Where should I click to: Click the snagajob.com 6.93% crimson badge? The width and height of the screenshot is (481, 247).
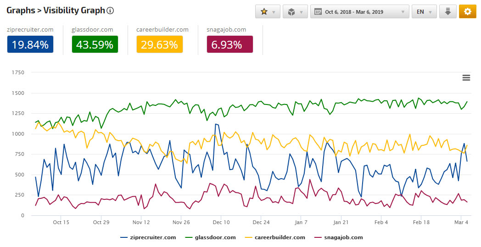(x=229, y=44)
